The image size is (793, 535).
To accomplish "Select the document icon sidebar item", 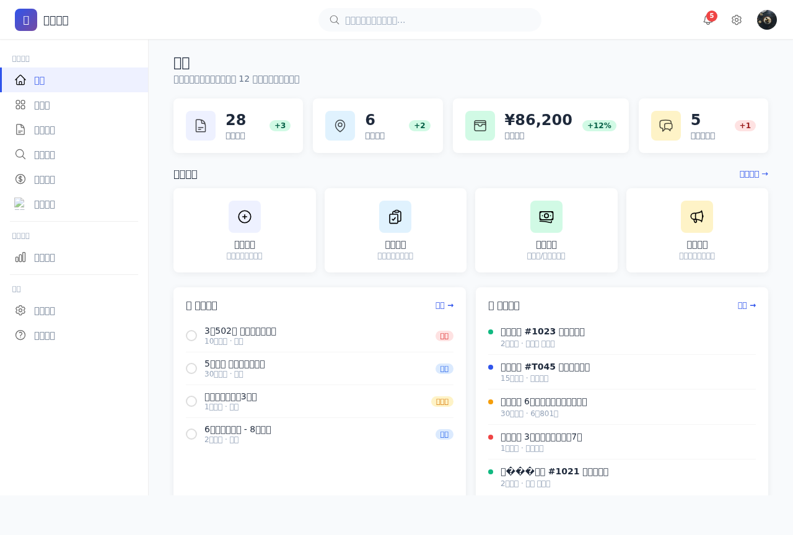I will click(x=74, y=129).
